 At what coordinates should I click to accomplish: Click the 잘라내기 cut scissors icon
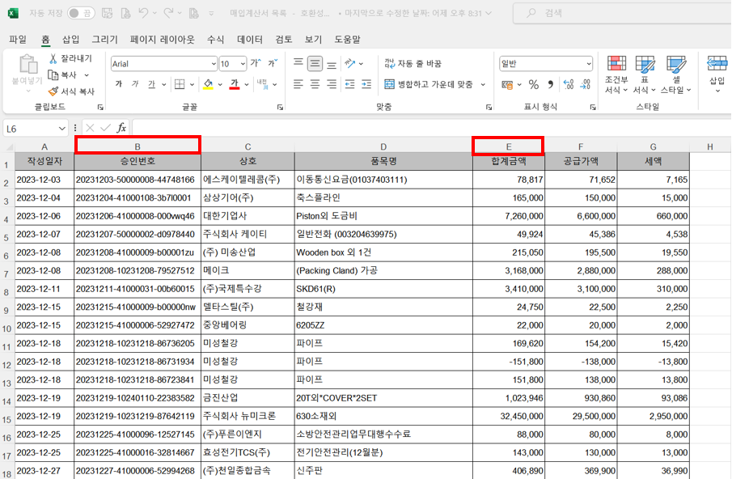pyautogui.click(x=53, y=58)
